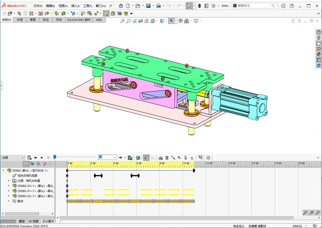The width and height of the screenshot is (322, 228).
Task: Pin the menu bar with pushpin icon
Action: pyautogui.click(x=110, y=6)
